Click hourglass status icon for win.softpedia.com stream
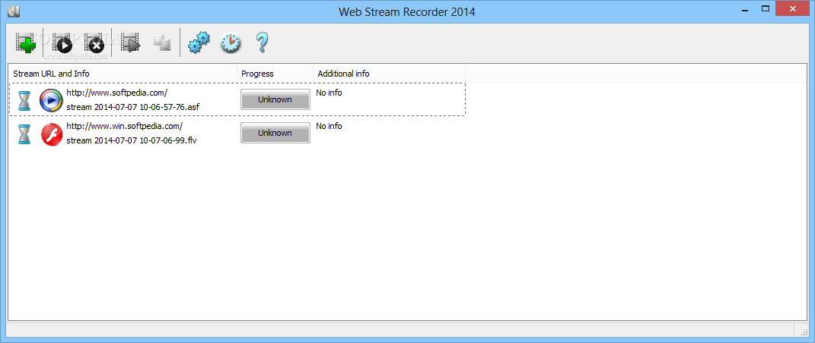 point(24,134)
